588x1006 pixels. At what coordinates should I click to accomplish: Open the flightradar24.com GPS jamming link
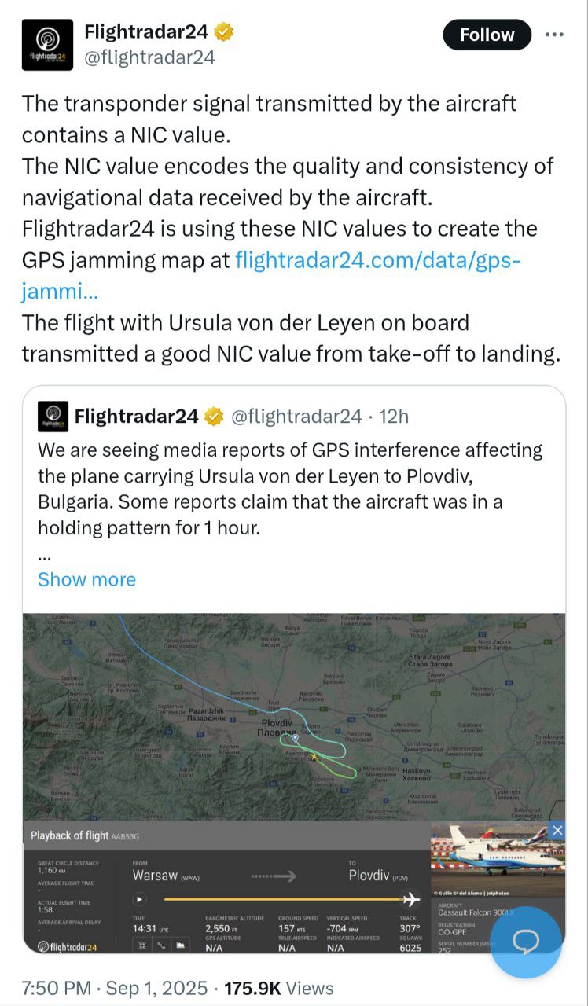377,259
